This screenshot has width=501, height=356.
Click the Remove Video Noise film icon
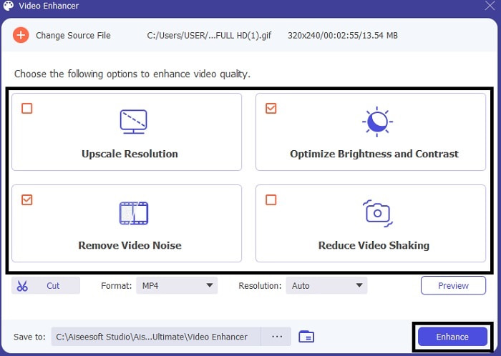pyautogui.click(x=133, y=213)
